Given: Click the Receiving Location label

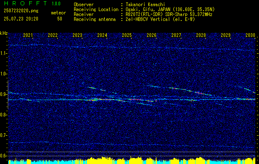Looking at the screenshot, I should (96, 9).
